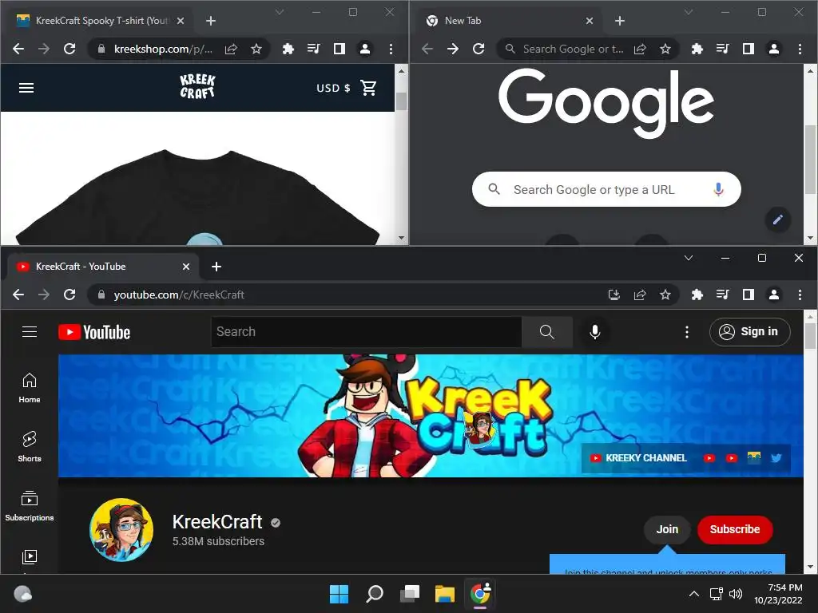Open media controls in KreekShop window
The image size is (818, 613).
(313, 49)
